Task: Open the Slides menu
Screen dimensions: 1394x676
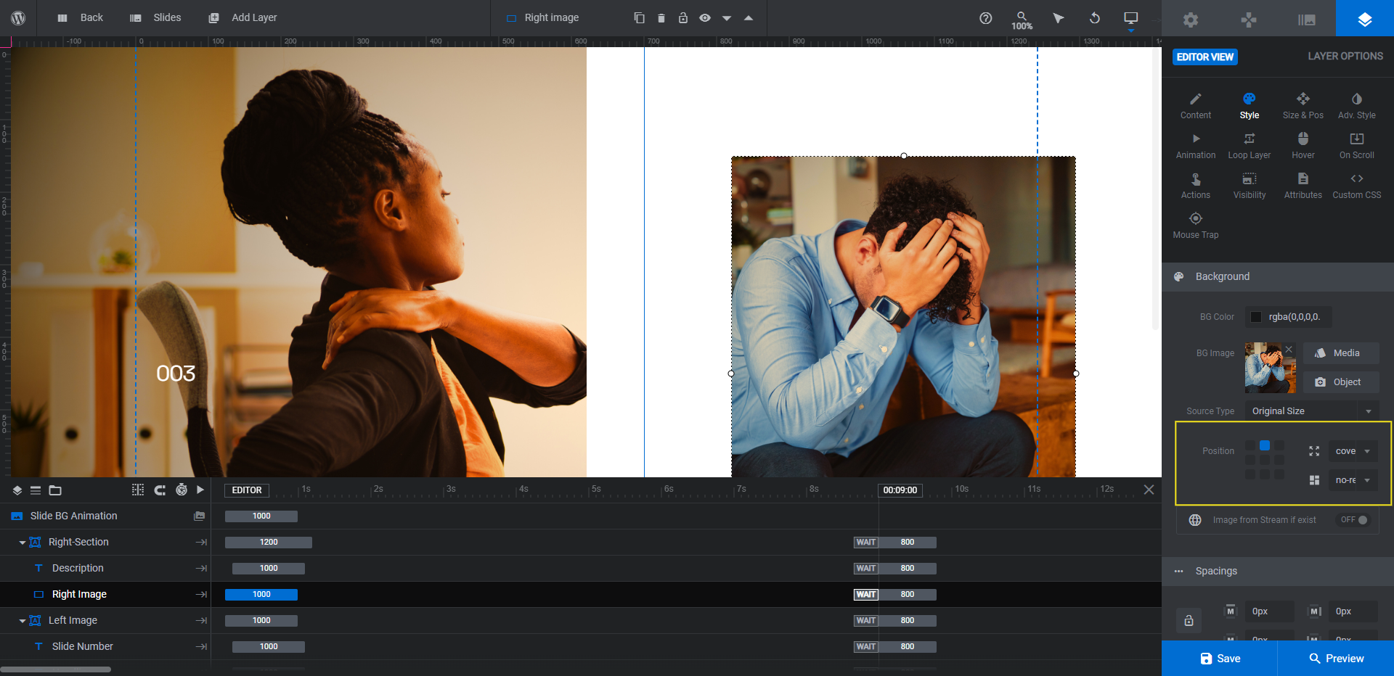Action: (x=155, y=17)
